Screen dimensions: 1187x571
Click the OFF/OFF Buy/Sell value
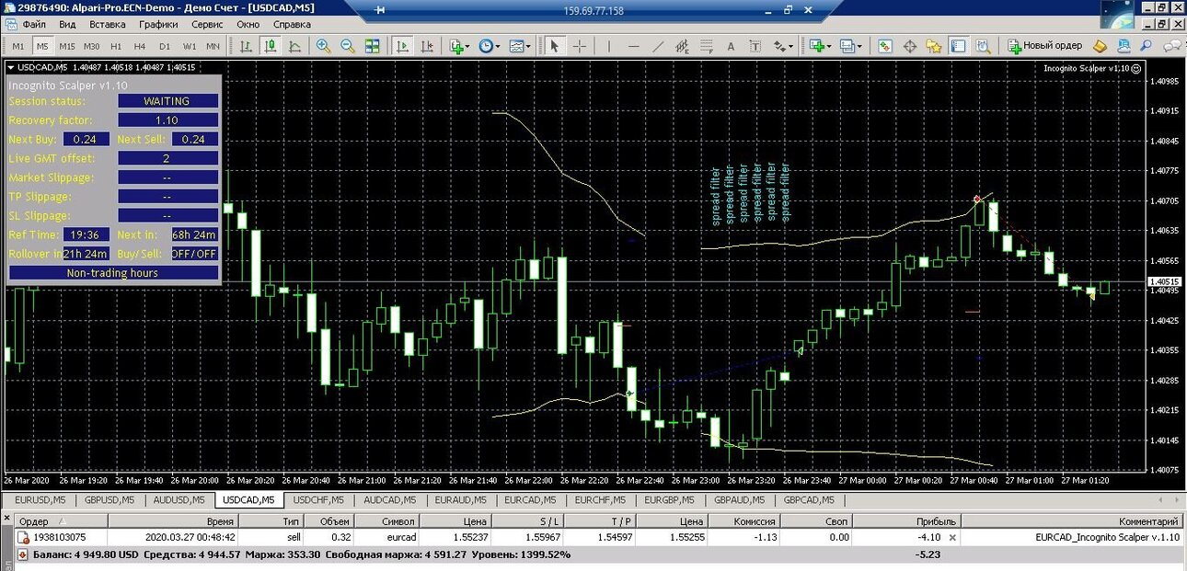point(194,254)
